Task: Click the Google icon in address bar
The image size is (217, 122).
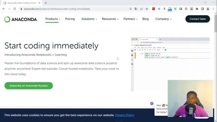Action: coord(130,9)
